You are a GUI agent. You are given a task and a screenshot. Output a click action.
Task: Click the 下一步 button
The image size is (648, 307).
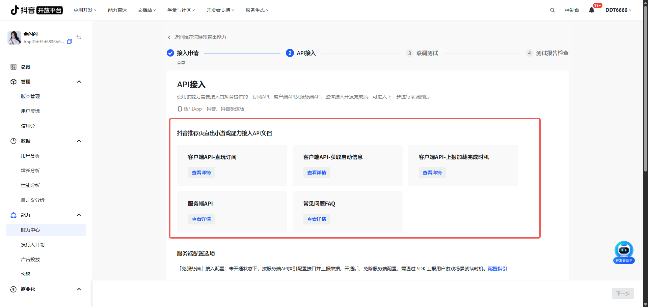[623, 294]
